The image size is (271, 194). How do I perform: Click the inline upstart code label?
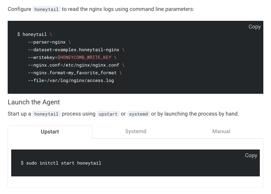(x=108, y=114)
